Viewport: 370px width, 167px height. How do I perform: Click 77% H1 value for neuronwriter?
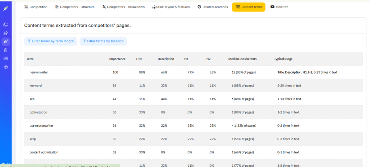pos(190,72)
